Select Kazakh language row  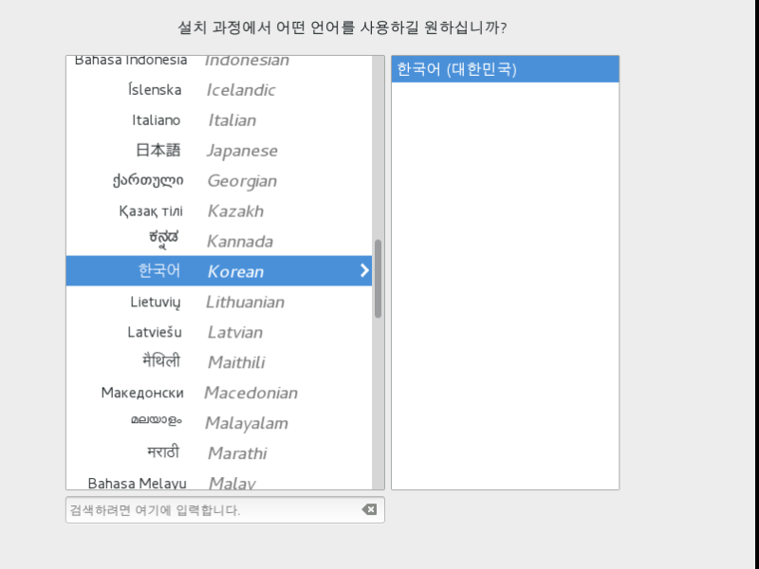219,211
